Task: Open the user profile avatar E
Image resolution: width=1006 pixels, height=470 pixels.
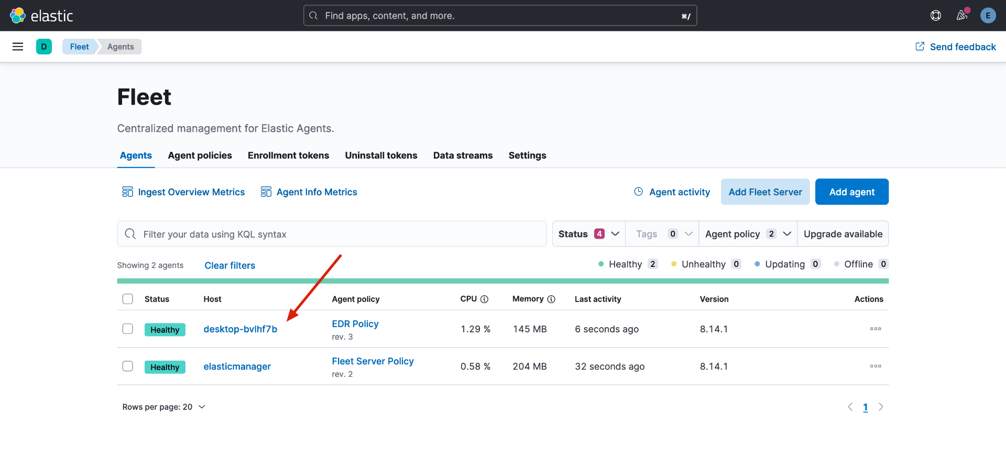Action: (x=988, y=16)
